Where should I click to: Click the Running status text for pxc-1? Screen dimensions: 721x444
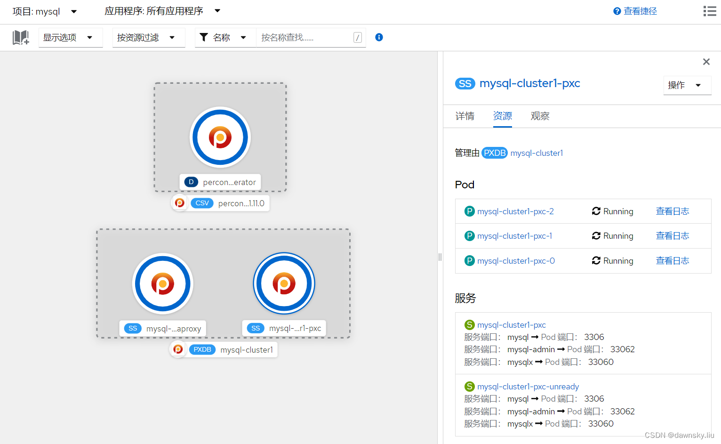pyautogui.click(x=618, y=236)
